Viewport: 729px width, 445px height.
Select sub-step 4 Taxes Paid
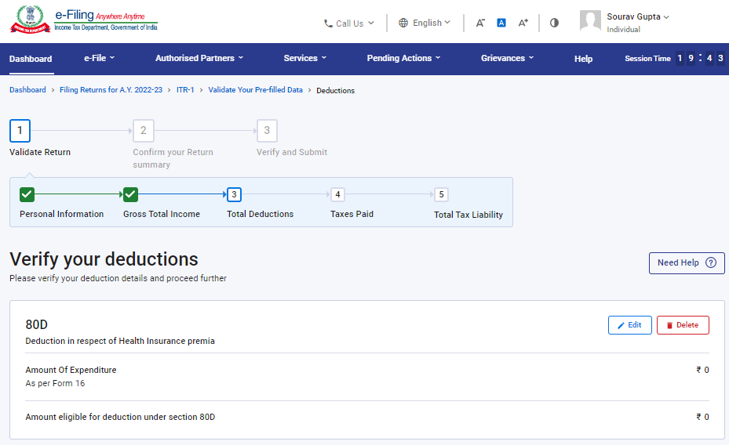click(337, 194)
